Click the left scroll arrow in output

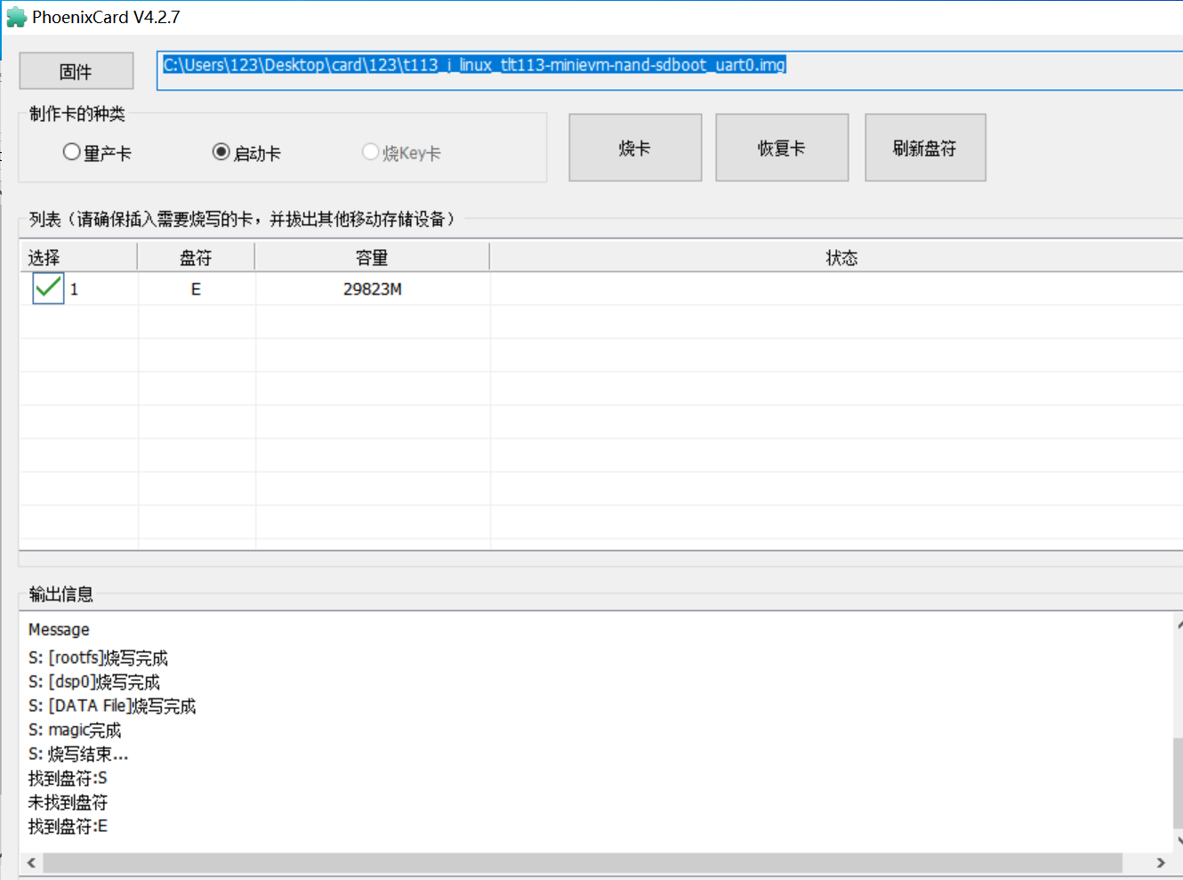[x=32, y=862]
